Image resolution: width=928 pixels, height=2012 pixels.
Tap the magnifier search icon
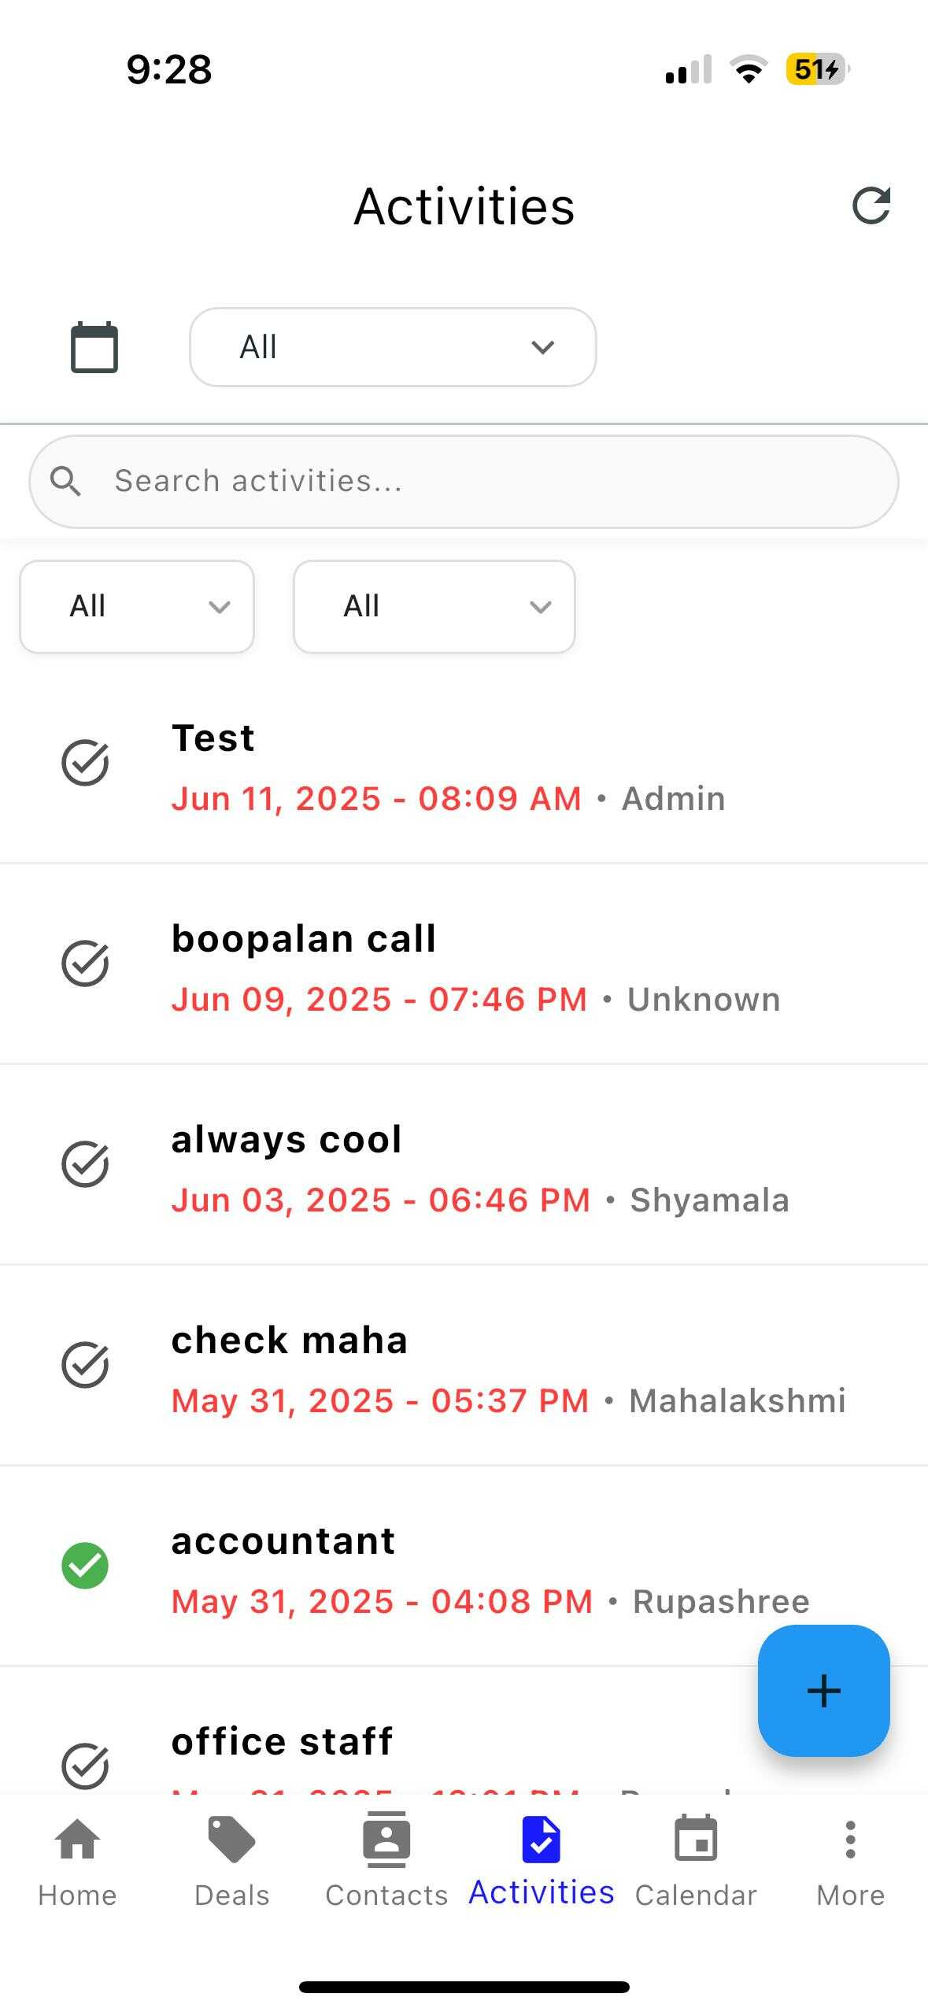(x=65, y=481)
